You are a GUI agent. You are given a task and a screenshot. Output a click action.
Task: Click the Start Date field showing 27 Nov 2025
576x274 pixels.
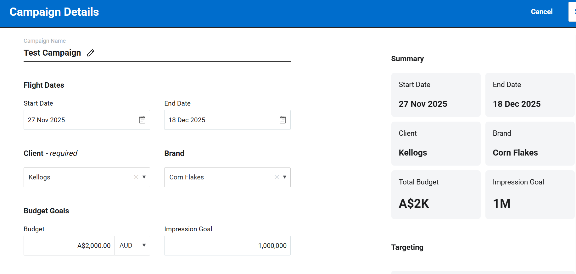79,120
